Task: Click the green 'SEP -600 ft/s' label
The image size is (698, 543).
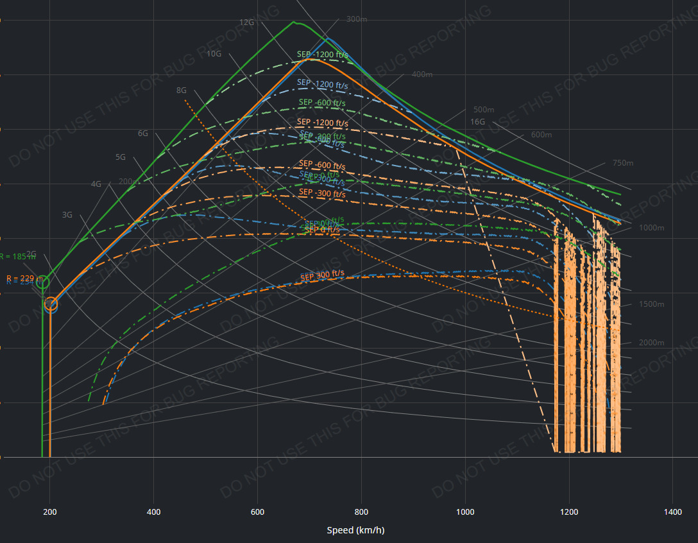Action: pyautogui.click(x=322, y=103)
